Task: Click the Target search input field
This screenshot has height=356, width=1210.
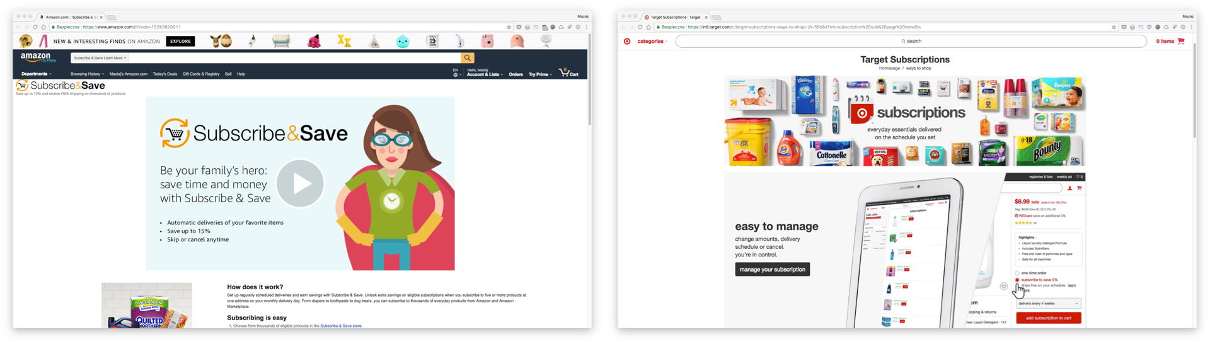Action: point(911,42)
